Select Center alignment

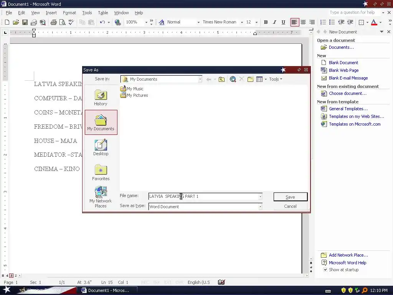pos(303,22)
